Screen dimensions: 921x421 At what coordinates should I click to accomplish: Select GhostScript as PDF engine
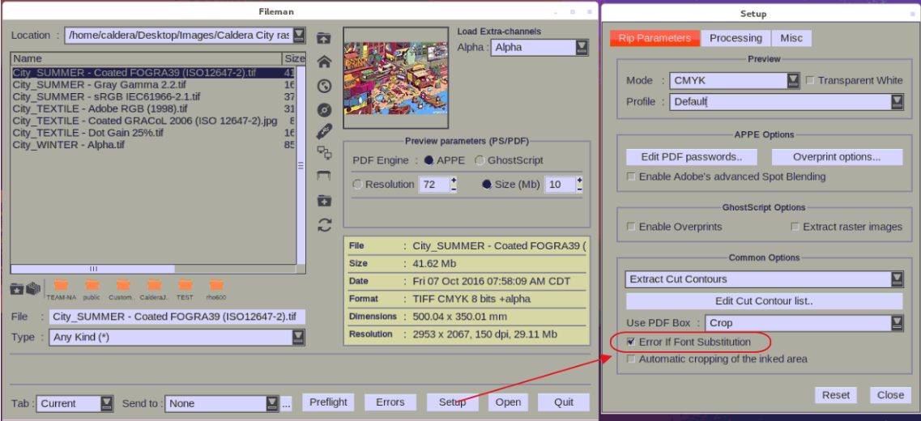click(480, 160)
